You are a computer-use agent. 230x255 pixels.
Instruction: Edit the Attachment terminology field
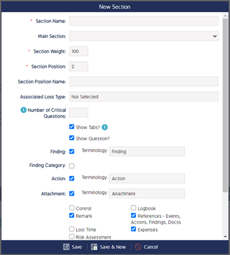click(x=147, y=194)
